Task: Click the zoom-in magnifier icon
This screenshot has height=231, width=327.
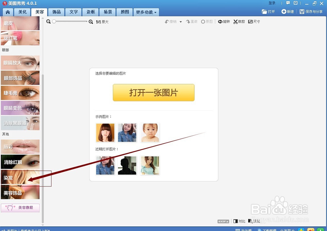Action: point(91,22)
